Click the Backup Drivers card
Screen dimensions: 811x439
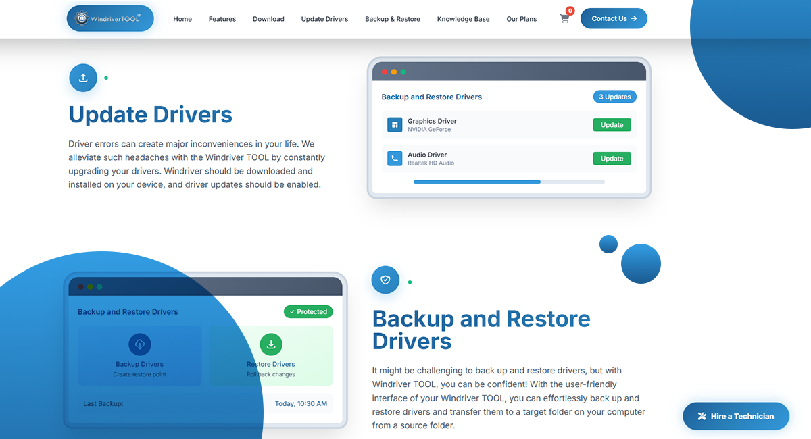click(140, 356)
